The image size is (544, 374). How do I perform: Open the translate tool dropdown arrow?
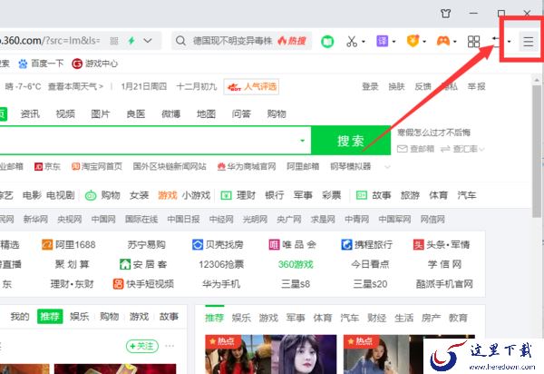coord(393,42)
